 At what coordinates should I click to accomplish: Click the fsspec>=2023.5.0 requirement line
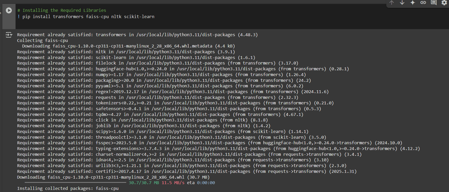(x=210, y=143)
